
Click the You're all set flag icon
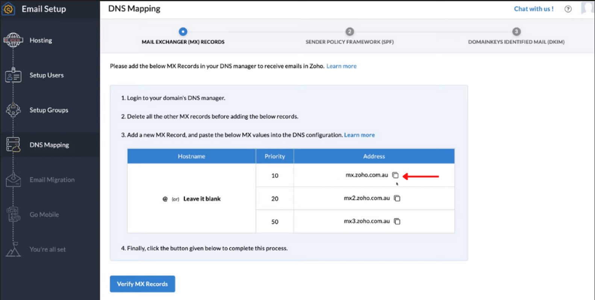pyautogui.click(x=13, y=249)
